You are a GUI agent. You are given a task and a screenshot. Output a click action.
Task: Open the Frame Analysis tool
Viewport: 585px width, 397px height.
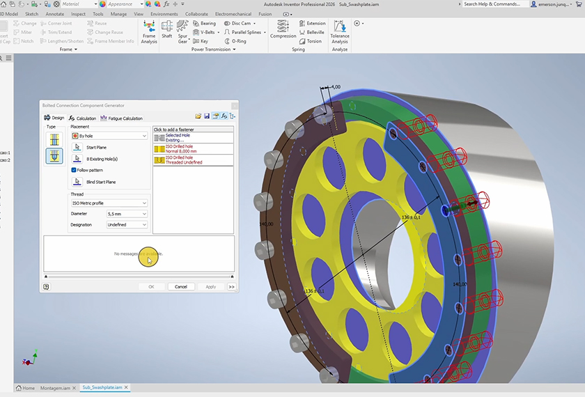149,32
